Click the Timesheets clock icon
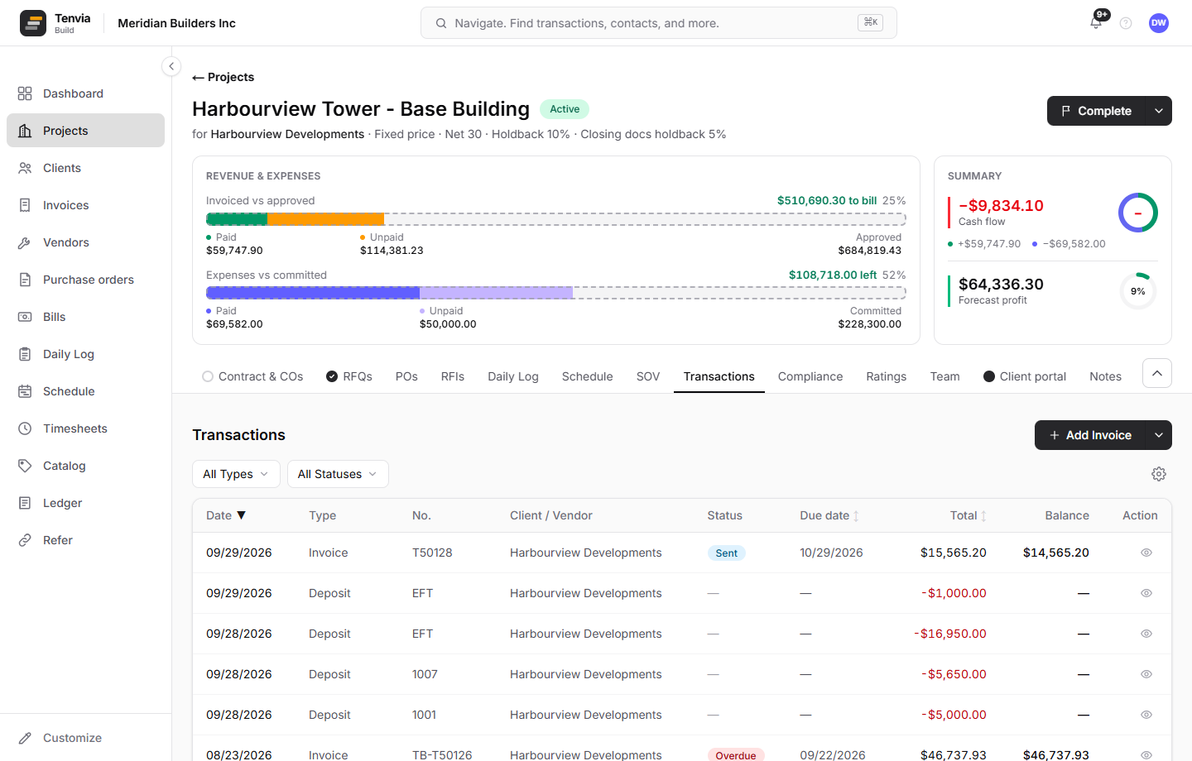This screenshot has width=1192, height=761. click(25, 428)
